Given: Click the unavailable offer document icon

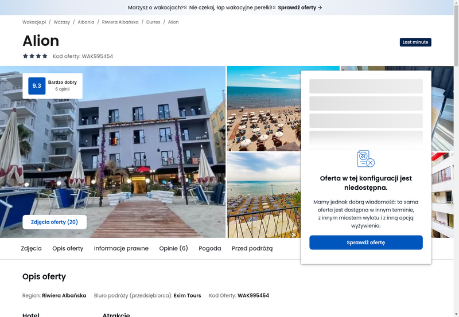Looking at the screenshot, I should (365, 158).
